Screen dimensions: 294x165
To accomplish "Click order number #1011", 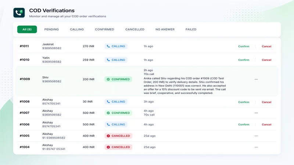I will pyautogui.click(x=24, y=46).
